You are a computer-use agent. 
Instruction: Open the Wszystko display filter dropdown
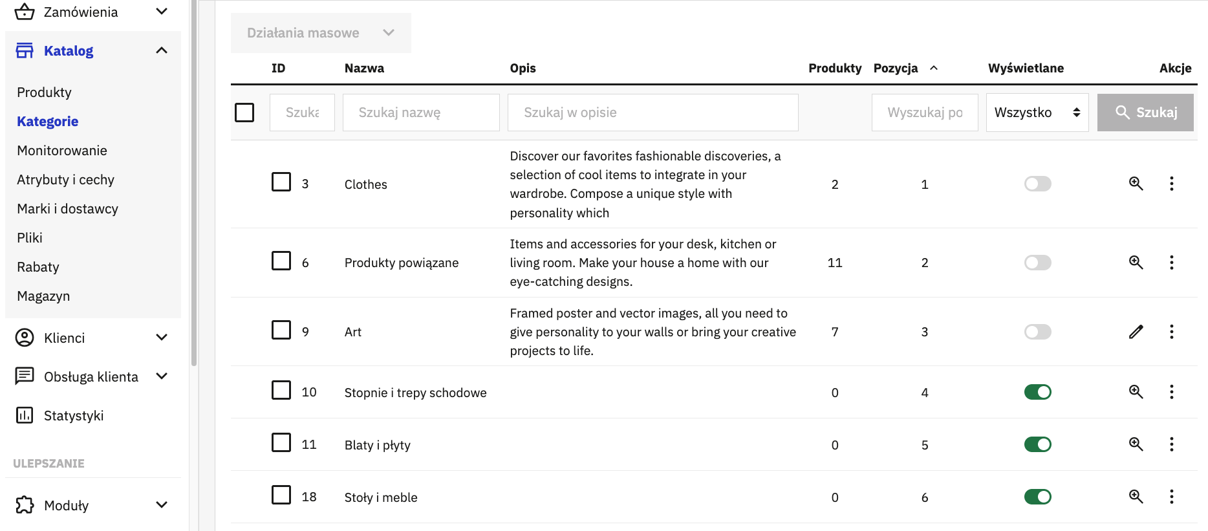pyautogui.click(x=1037, y=113)
